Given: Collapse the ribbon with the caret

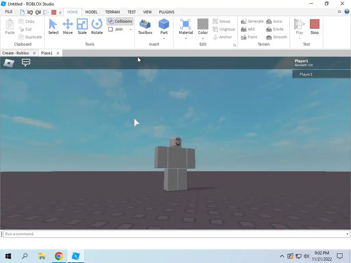Looking at the screenshot, I should pos(339,12).
